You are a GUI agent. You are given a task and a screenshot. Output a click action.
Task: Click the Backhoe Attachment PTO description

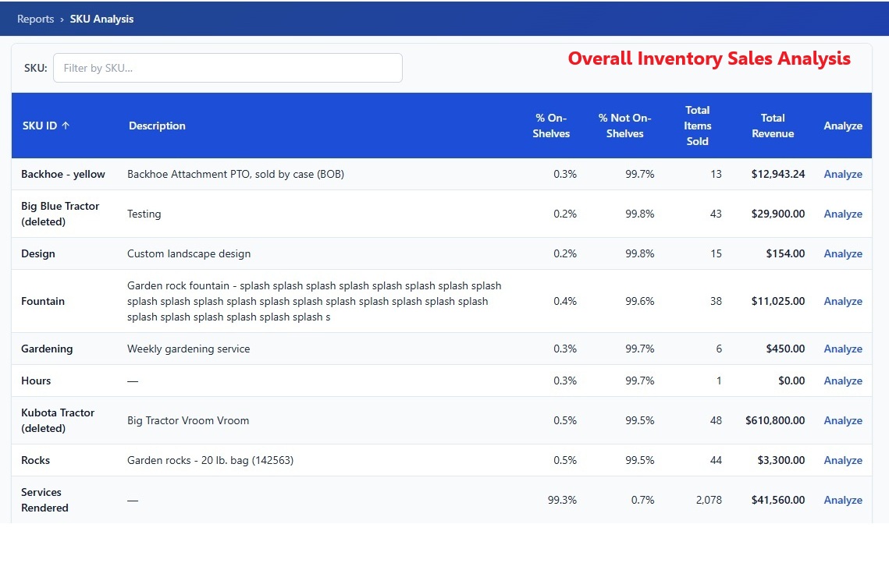[x=235, y=174]
